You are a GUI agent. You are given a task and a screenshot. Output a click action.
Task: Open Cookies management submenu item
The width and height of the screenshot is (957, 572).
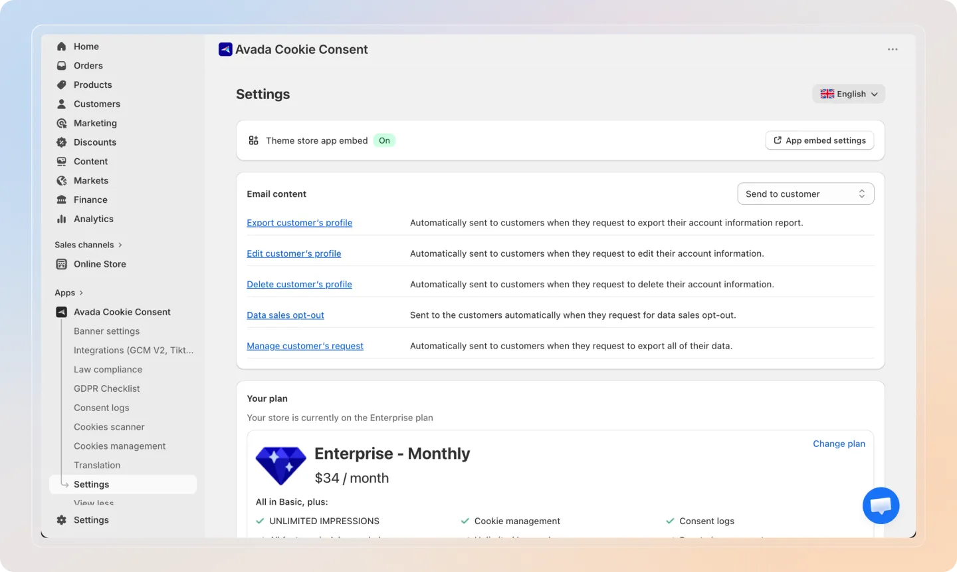[x=120, y=446]
